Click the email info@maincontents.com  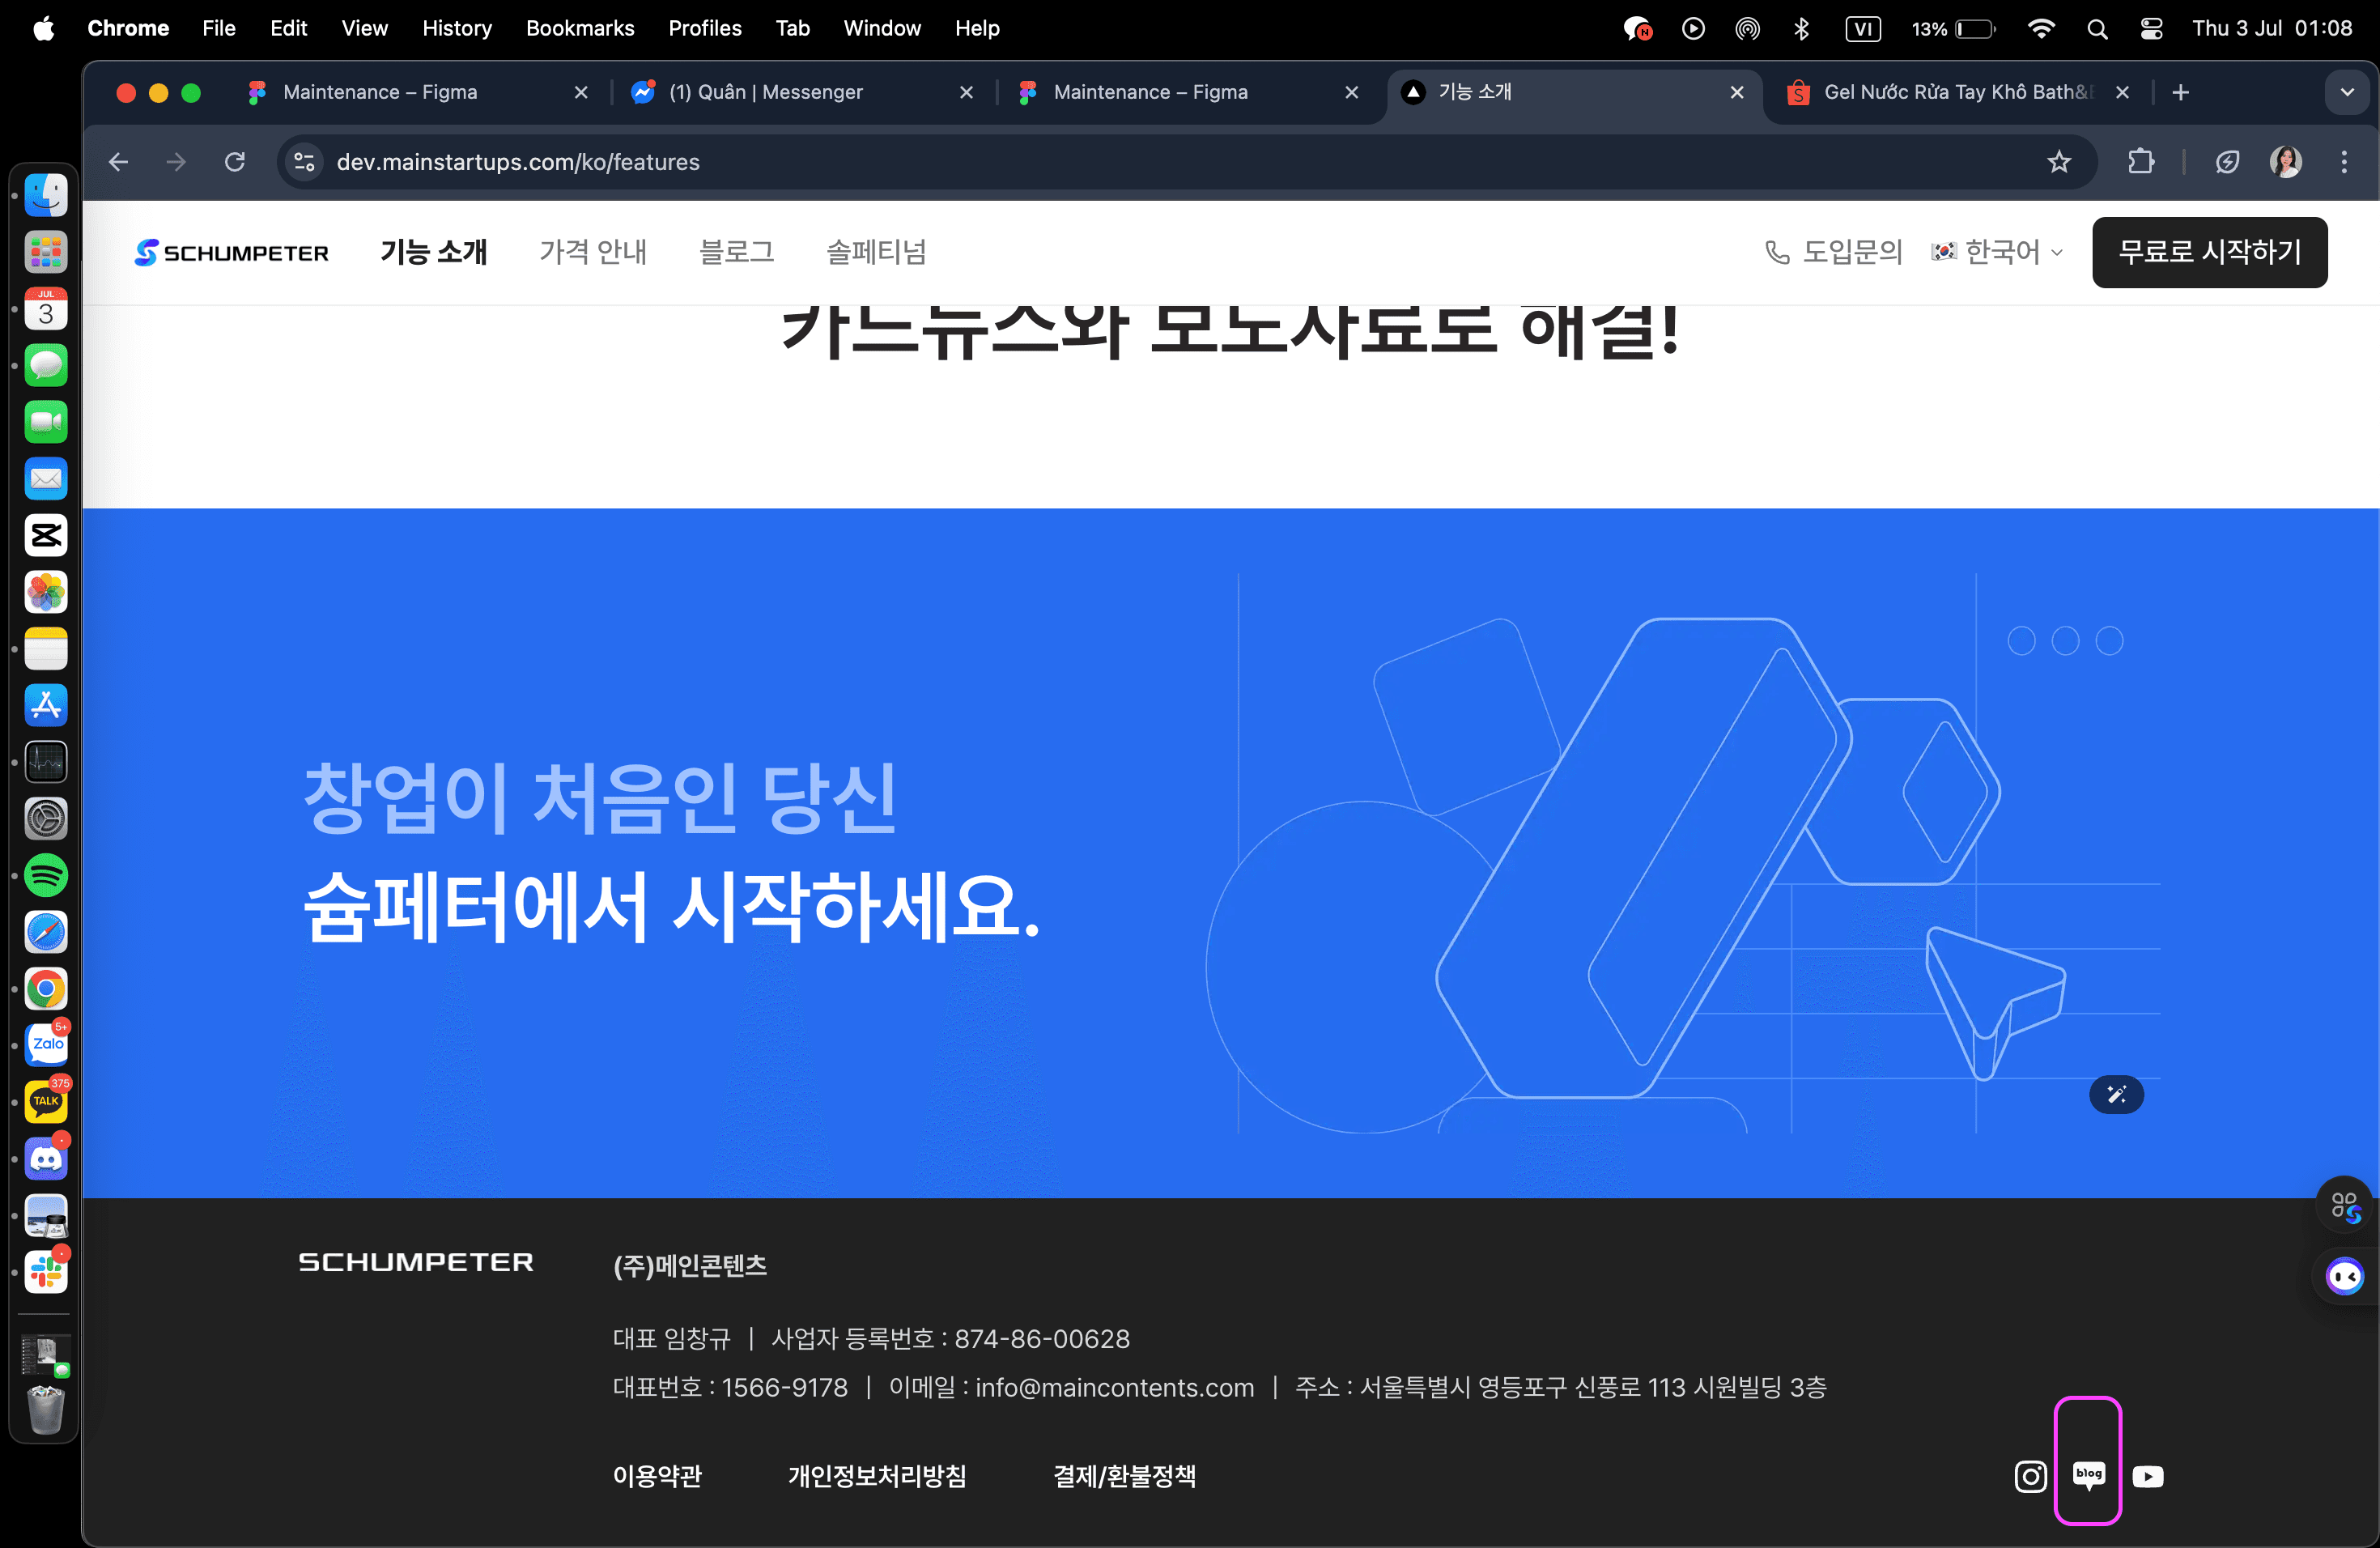(x=1114, y=1387)
